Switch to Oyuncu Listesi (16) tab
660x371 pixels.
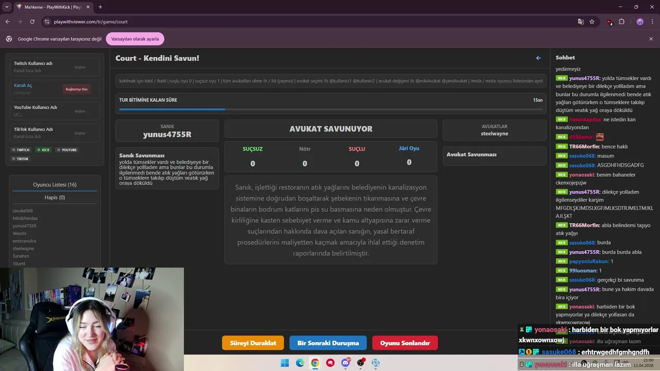coord(55,184)
